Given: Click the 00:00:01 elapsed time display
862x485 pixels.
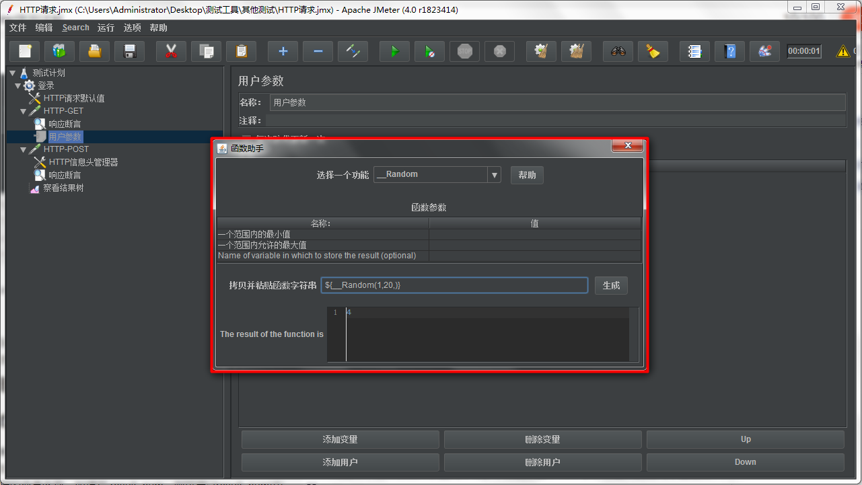Looking at the screenshot, I should click(x=804, y=51).
